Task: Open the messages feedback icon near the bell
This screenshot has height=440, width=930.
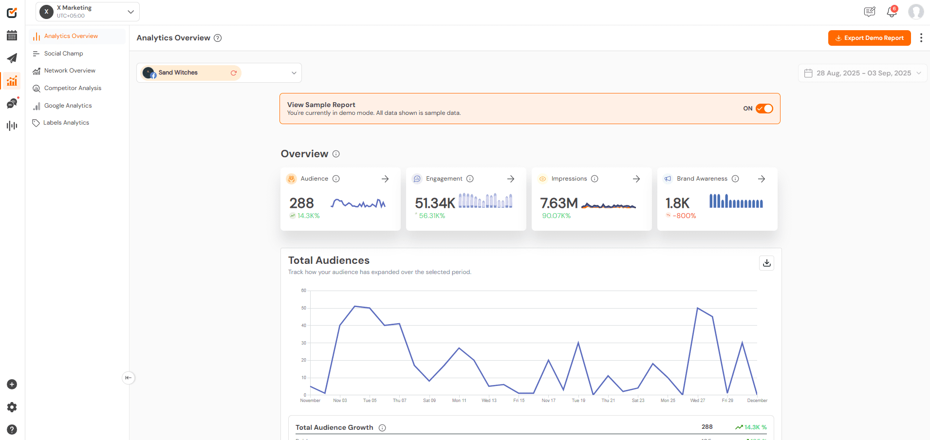Action: (x=870, y=12)
